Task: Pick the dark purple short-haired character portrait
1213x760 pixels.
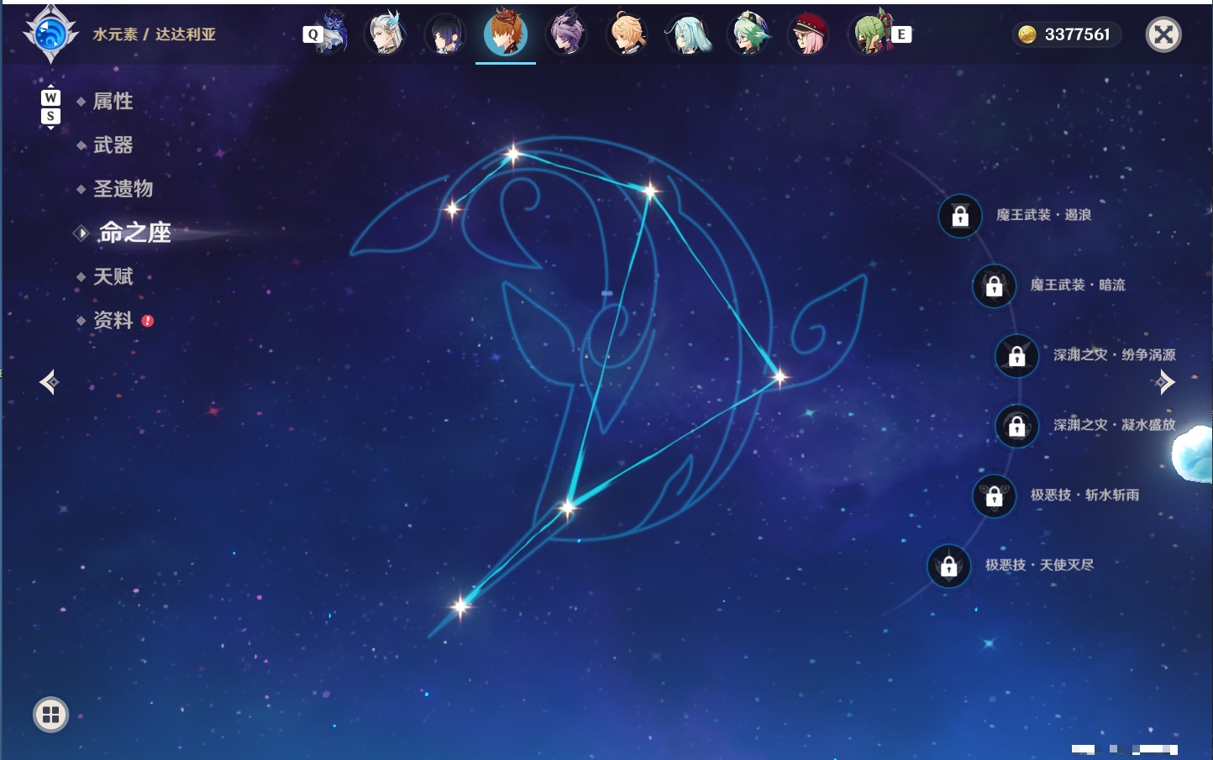Action: [445, 34]
